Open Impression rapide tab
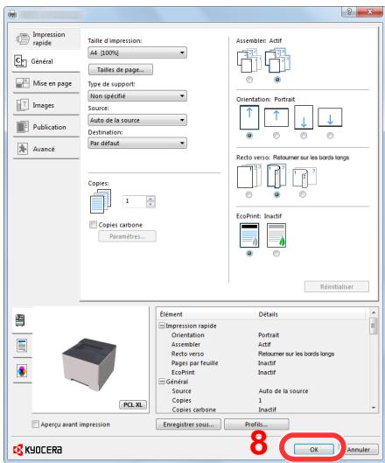The width and height of the screenshot is (385, 463). tap(46, 39)
